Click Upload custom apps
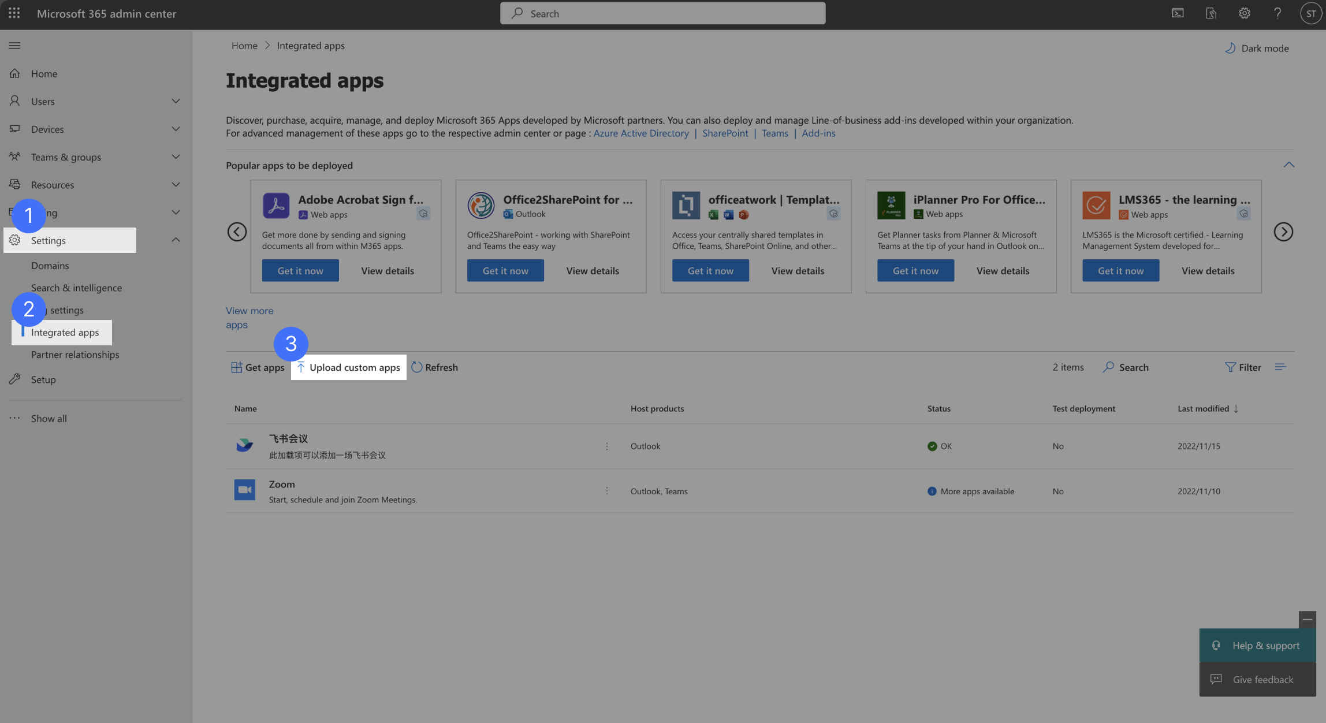The image size is (1326, 723). click(x=348, y=367)
